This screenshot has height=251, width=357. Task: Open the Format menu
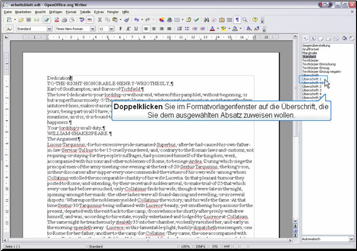71,11
